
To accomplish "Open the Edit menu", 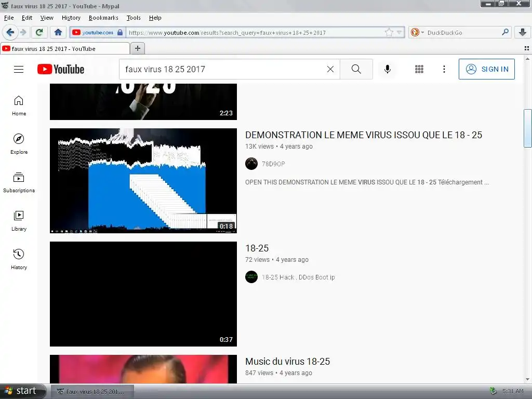I will [x=27, y=18].
